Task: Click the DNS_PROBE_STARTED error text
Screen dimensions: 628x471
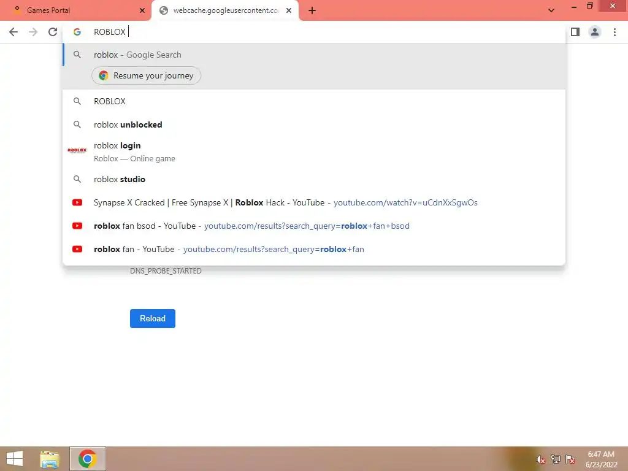Action: [166, 271]
